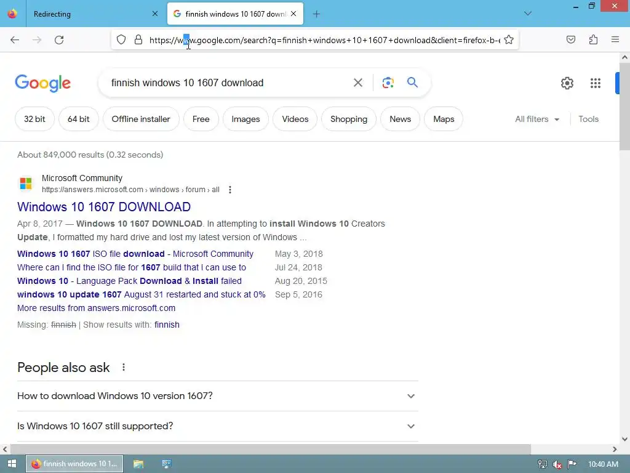Apply the 32 bit filter chip

(x=34, y=119)
